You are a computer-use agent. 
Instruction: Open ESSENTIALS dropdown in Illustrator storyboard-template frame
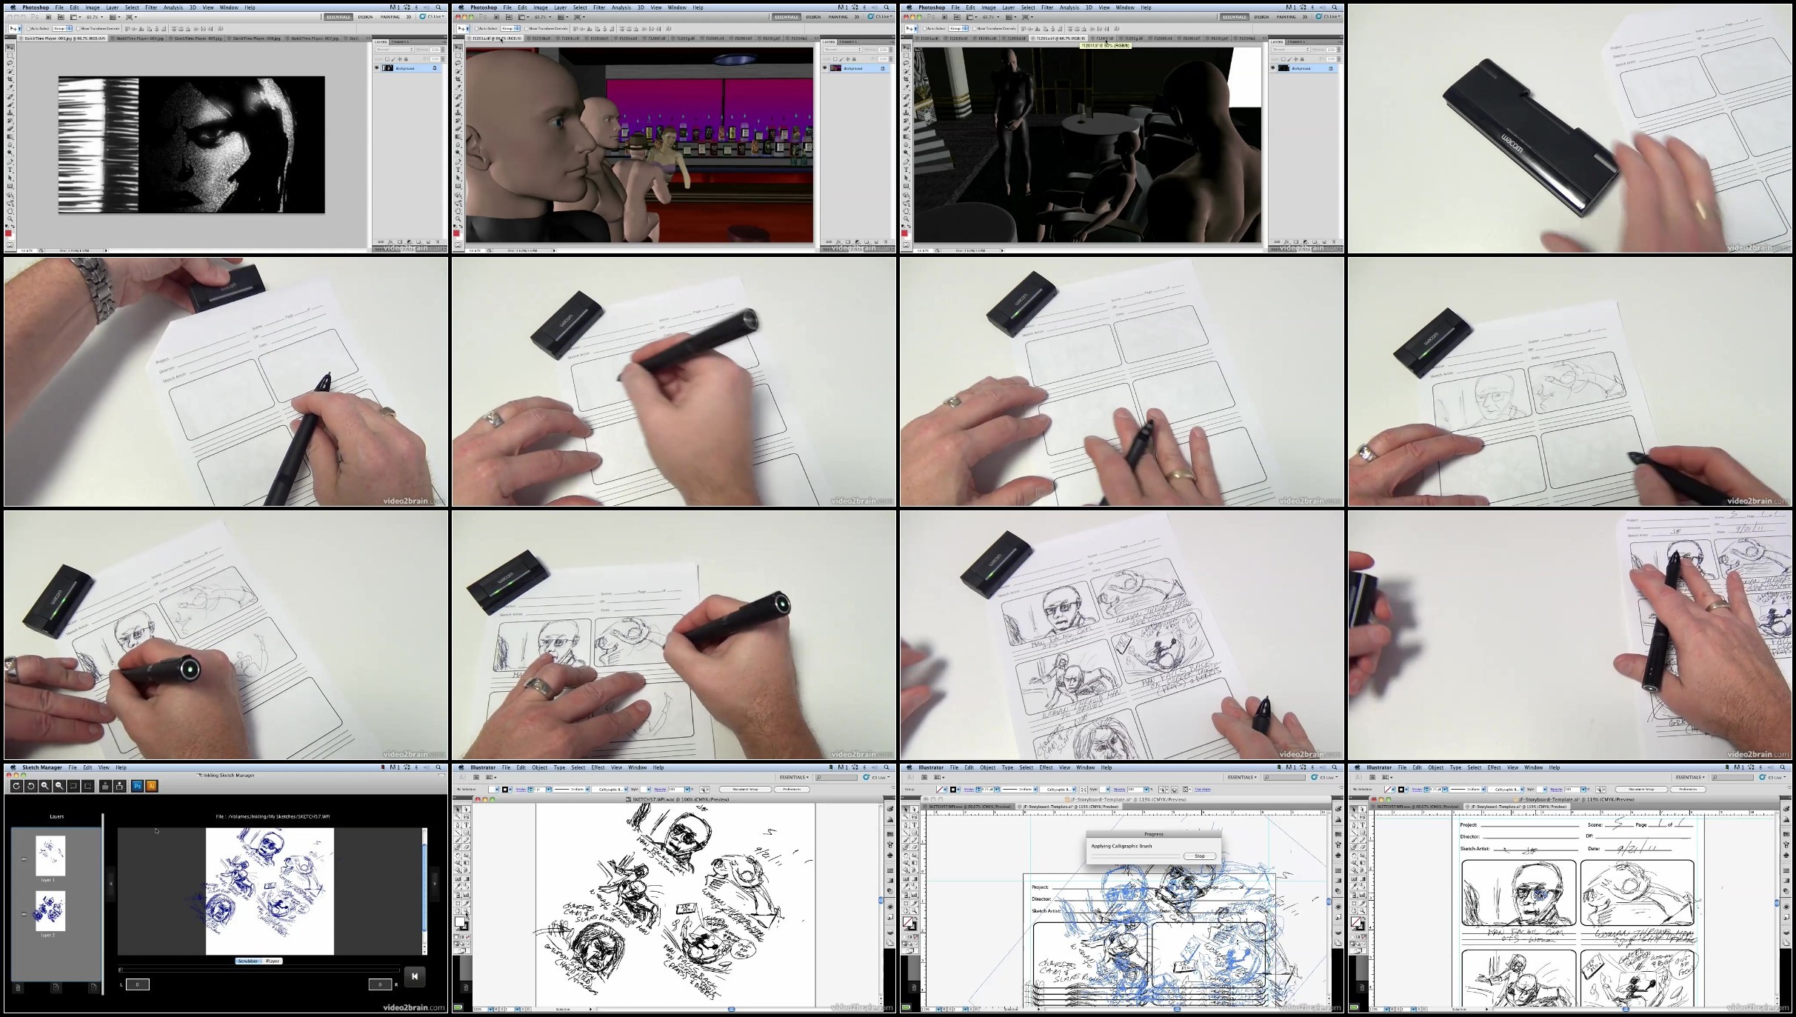[x=1690, y=777]
